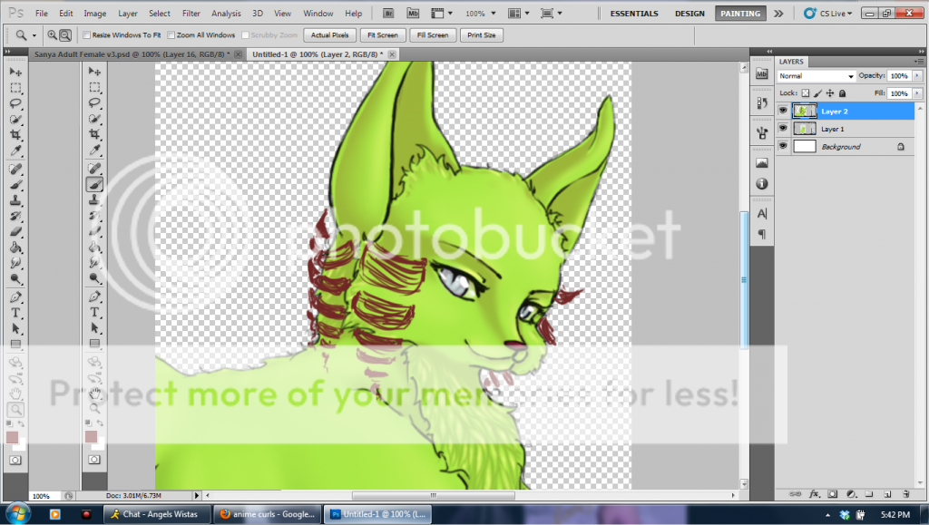
Task: Click the Fit Screen button
Action: [x=381, y=34]
